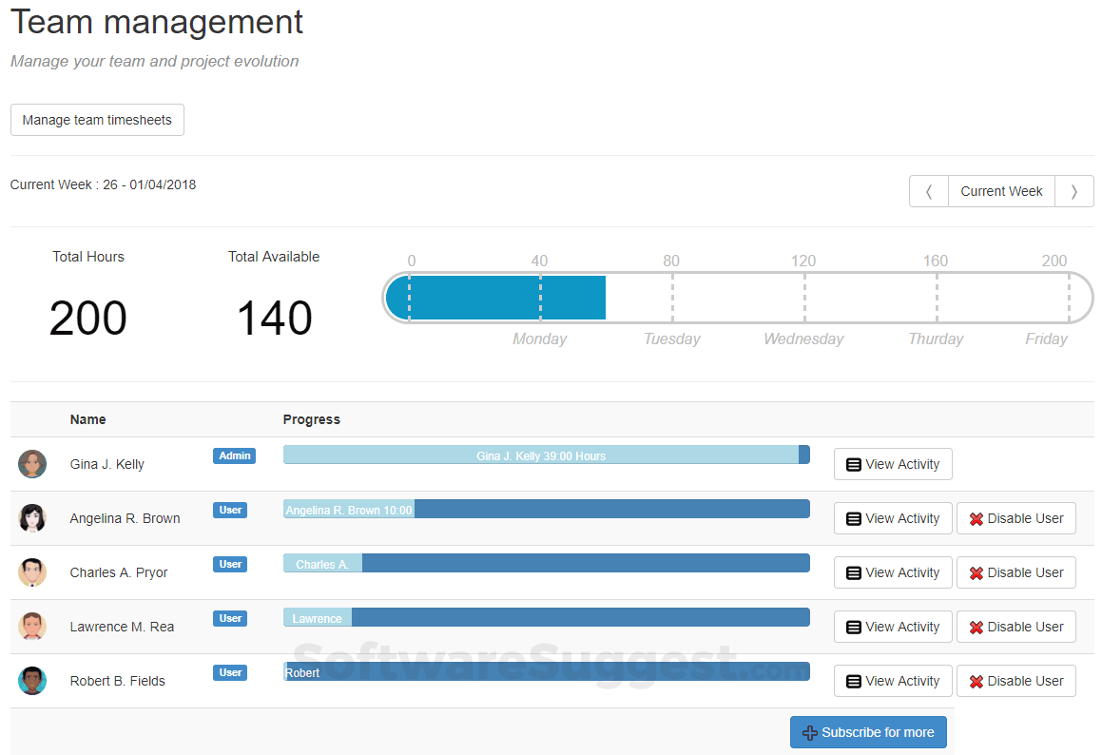Disable user Charles A. Pryor
This screenshot has width=1102, height=755.
[1015, 572]
